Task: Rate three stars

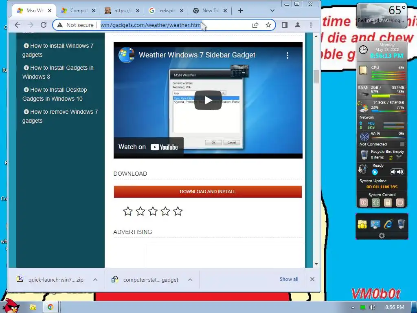Action: click(x=153, y=212)
